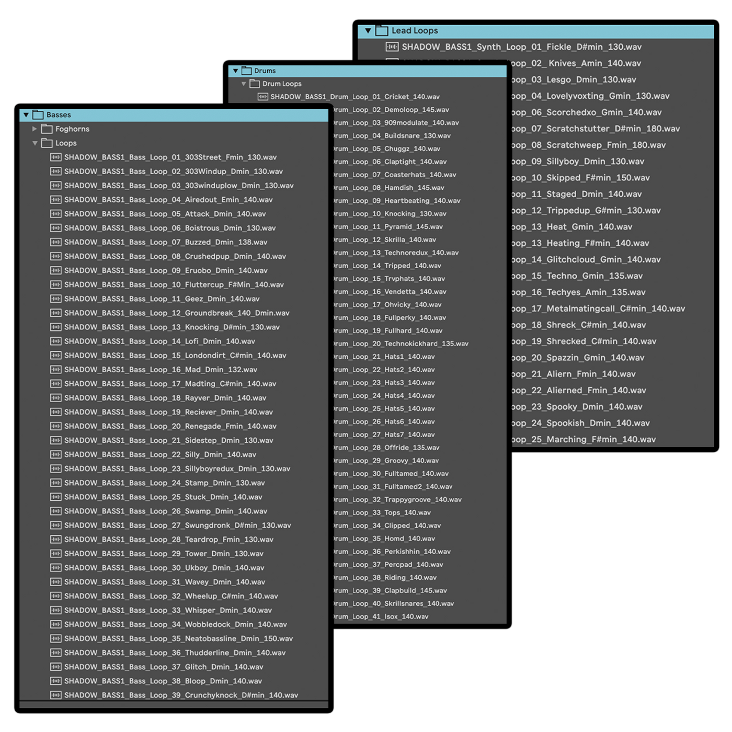
Task: Collapse the Drum Loops subfolder arrow
Action: tap(244, 84)
